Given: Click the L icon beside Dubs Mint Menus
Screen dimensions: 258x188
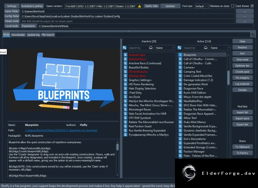Looking at the screenshot, I should [180, 122].
